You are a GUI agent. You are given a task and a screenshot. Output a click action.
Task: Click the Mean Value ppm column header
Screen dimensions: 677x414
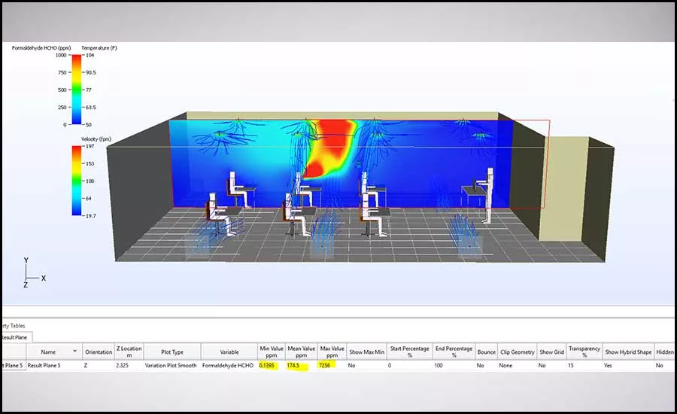click(x=302, y=352)
